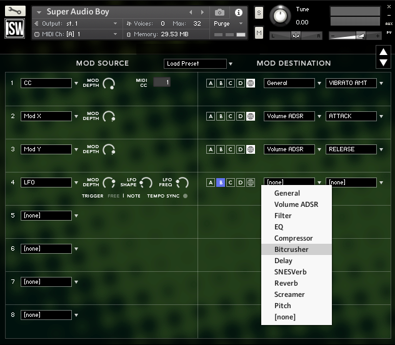Click globe icon in LFO row 4
The width and height of the screenshot is (395, 345).
(x=251, y=182)
